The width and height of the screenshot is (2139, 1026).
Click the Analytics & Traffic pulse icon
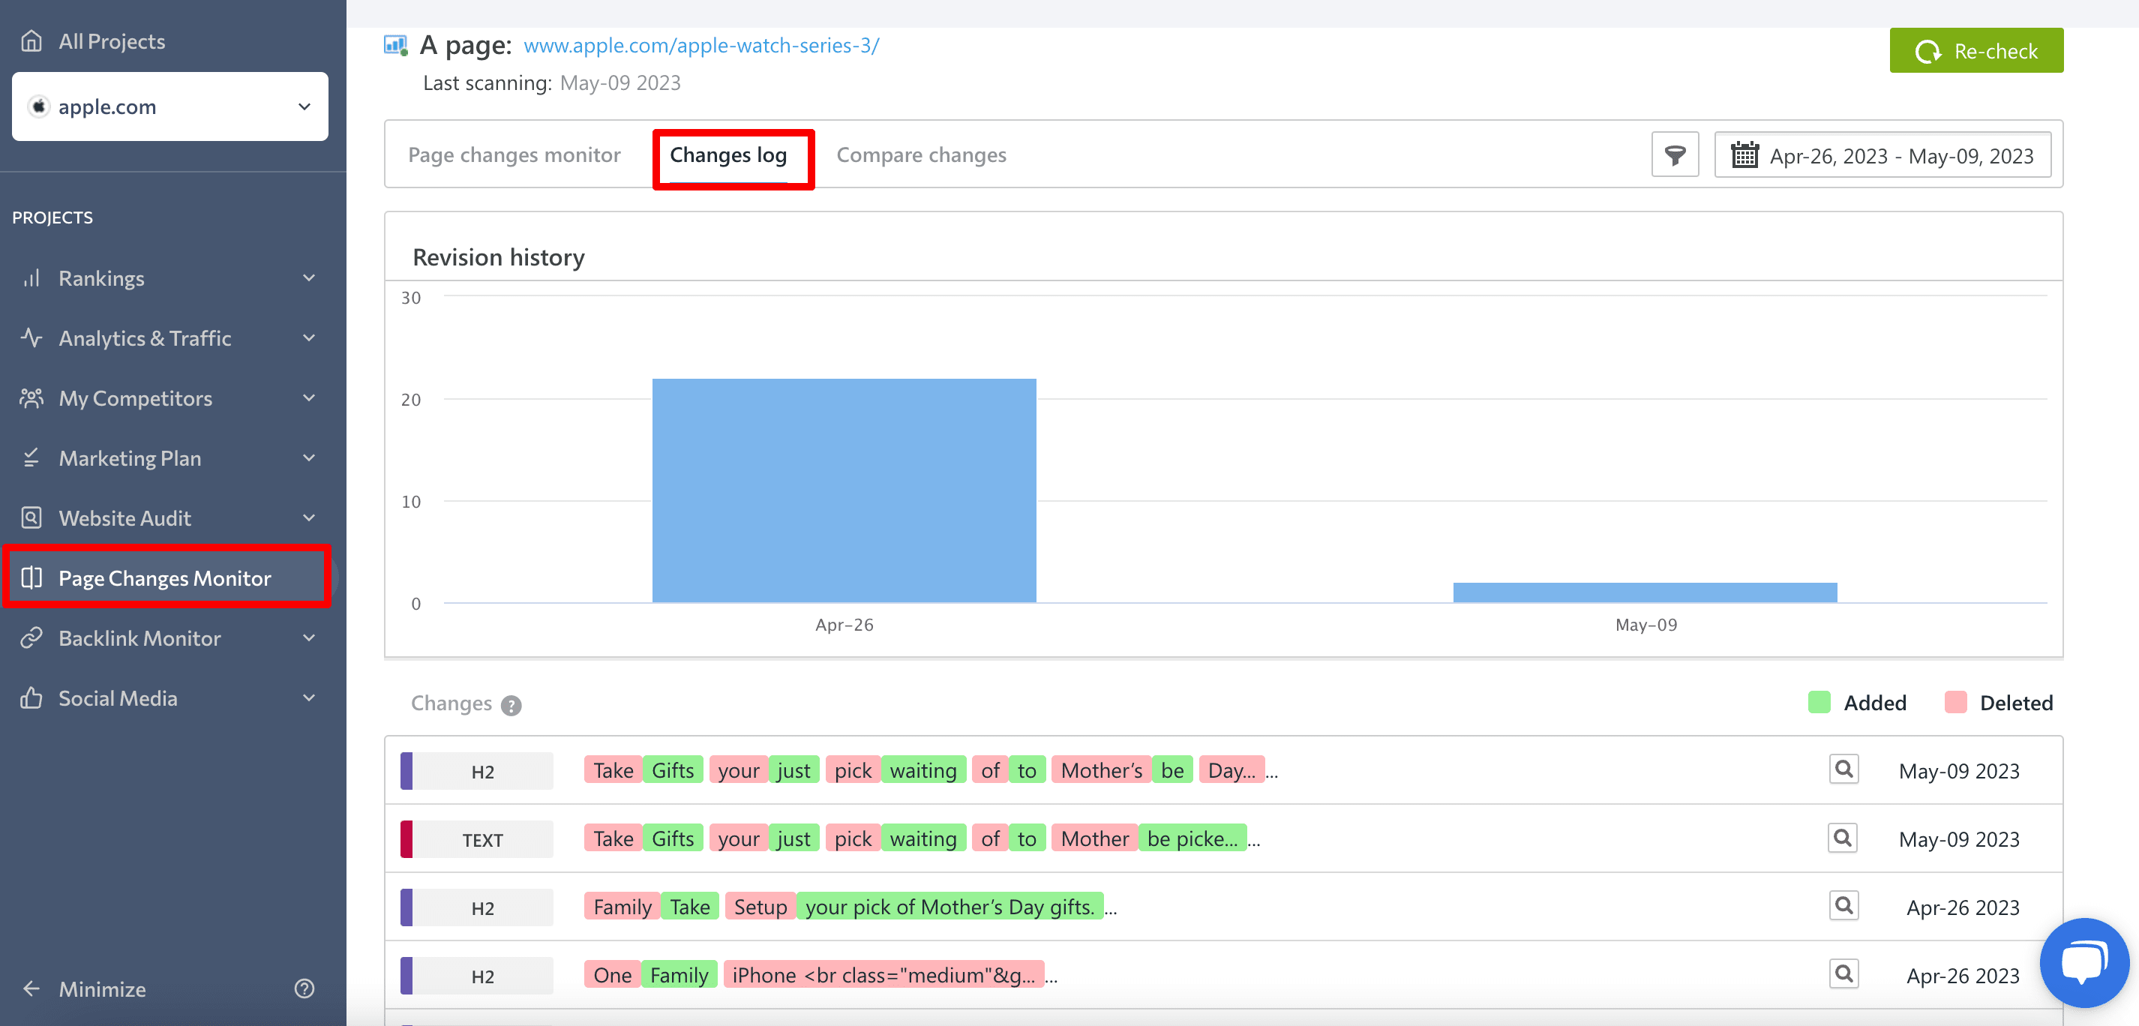coord(31,337)
